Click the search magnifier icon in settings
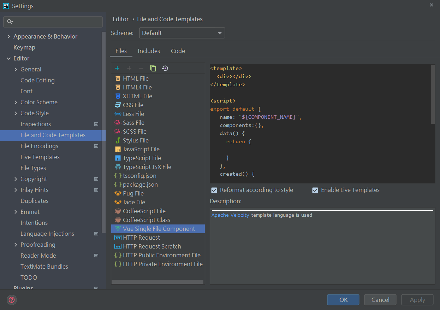The width and height of the screenshot is (440, 310). coord(10,22)
